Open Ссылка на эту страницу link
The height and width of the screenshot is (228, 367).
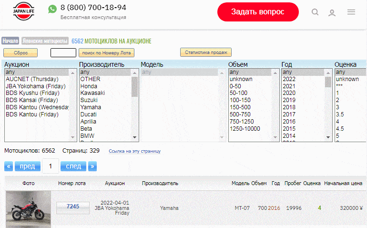(x=135, y=151)
